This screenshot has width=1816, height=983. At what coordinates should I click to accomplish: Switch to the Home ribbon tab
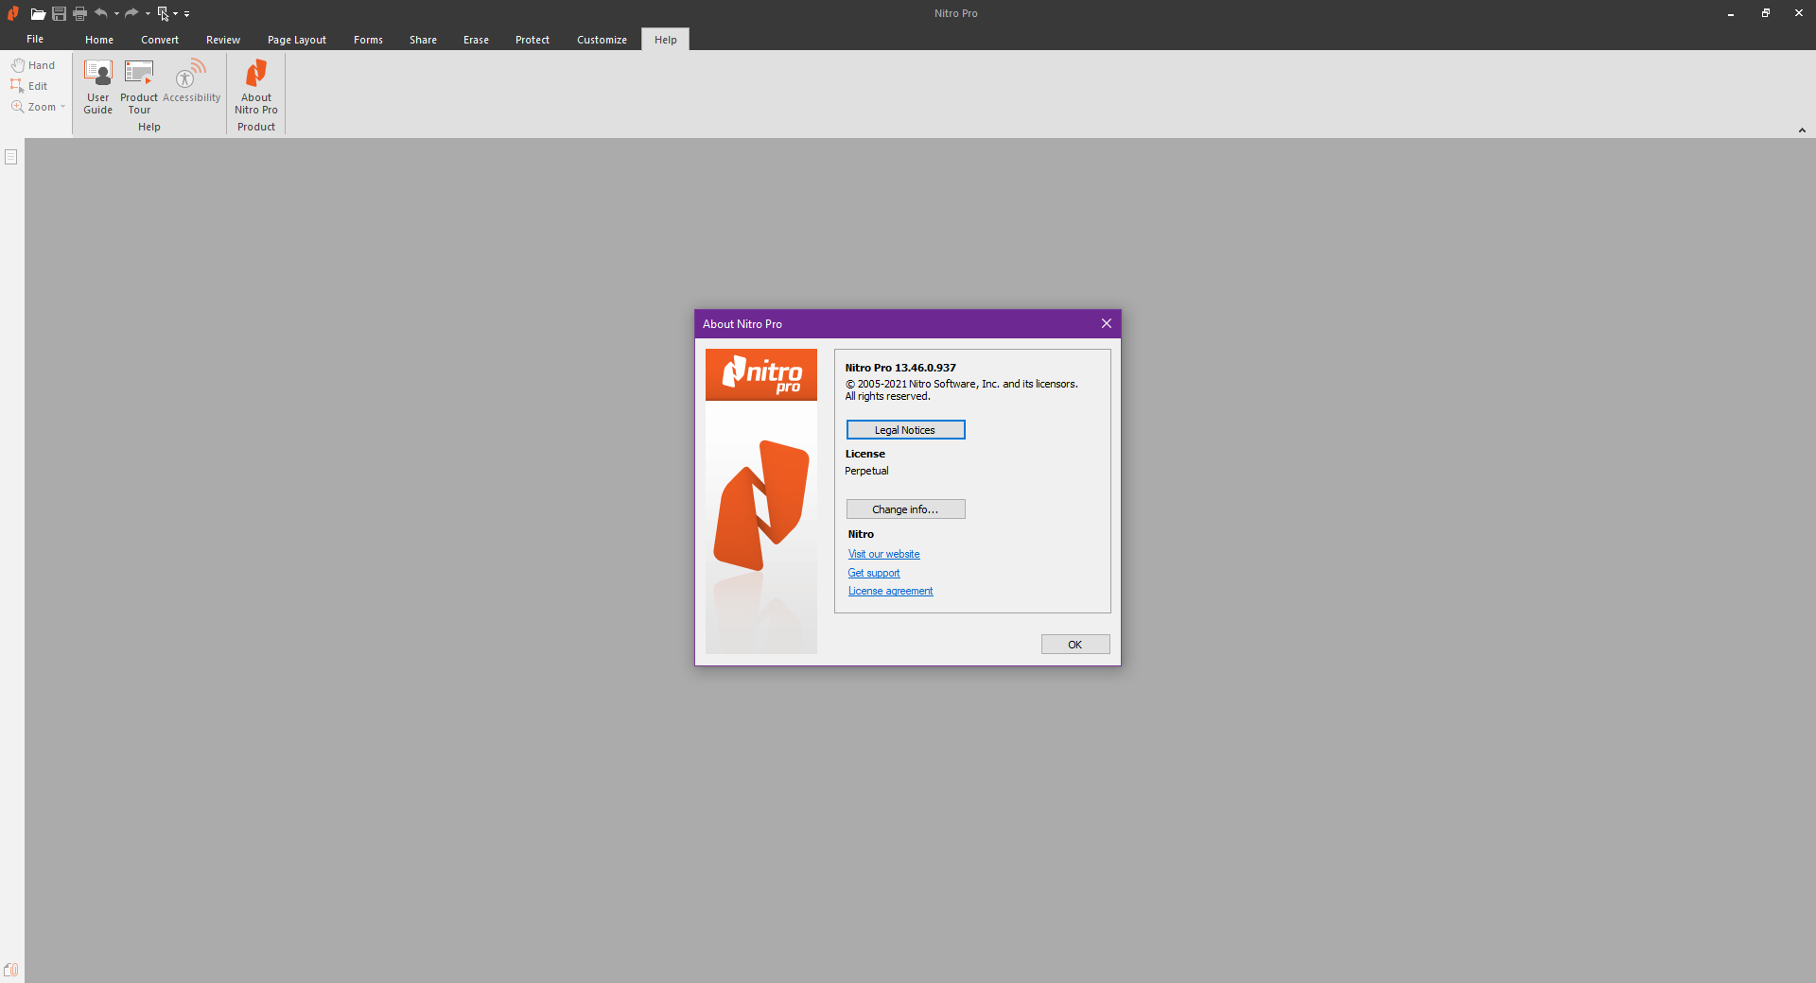tap(99, 40)
